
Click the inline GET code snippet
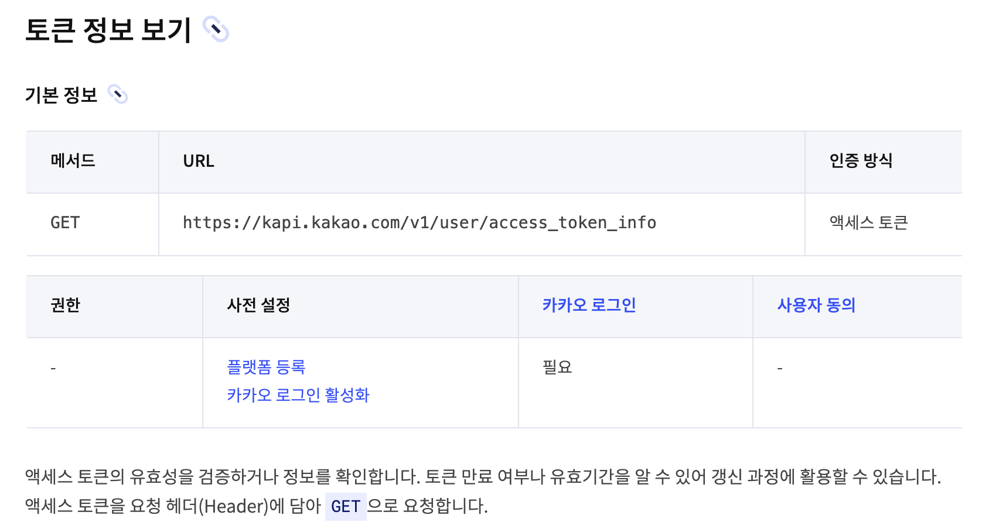point(346,506)
